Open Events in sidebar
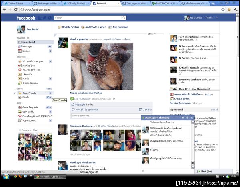The image size is (240, 187). (35, 51)
